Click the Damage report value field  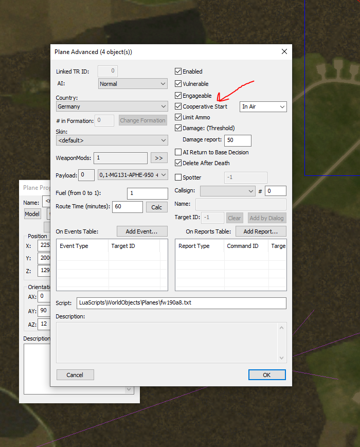(x=238, y=140)
